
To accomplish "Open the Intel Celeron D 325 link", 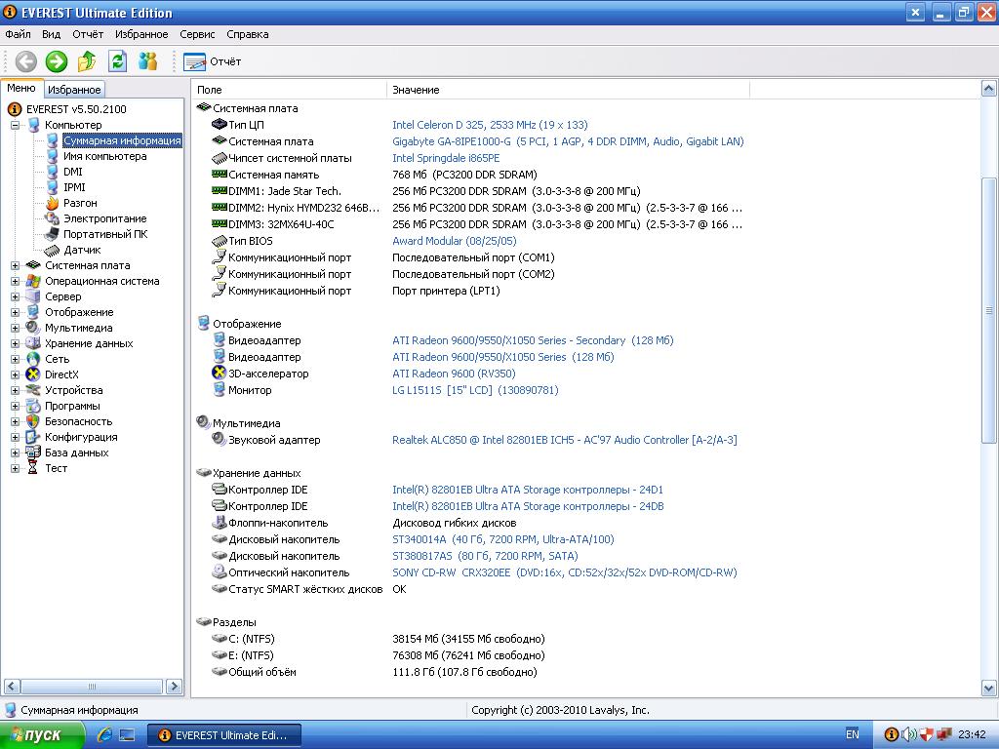I will 490,125.
